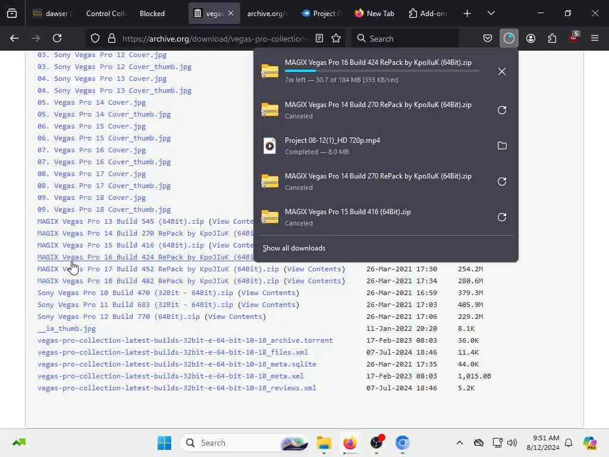
Task: Open the green stocks widget icon on taskbar
Action: coord(19,443)
